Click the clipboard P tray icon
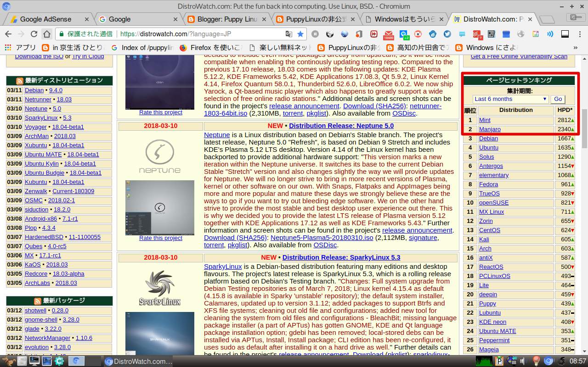Viewport: 588px width, 367px height. [500, 361]
